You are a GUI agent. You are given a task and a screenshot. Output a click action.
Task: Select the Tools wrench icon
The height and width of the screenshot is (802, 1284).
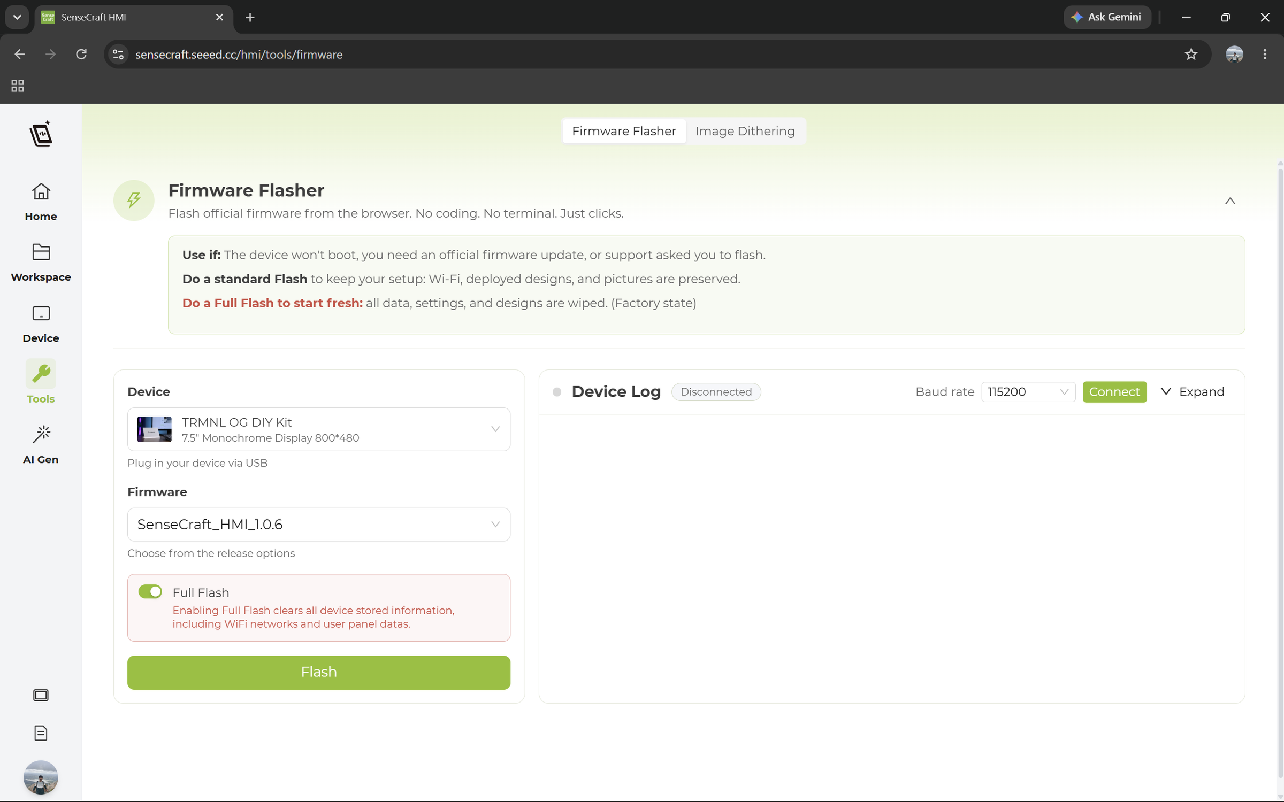(41, 373)
